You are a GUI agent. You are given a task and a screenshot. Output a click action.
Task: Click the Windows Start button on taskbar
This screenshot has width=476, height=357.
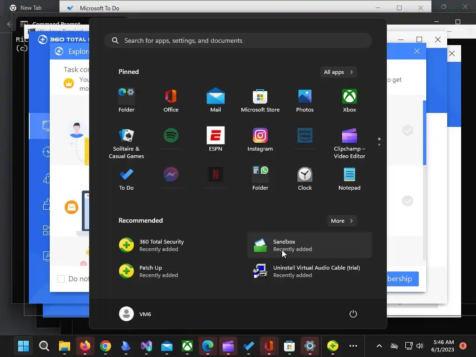[23, 346]
